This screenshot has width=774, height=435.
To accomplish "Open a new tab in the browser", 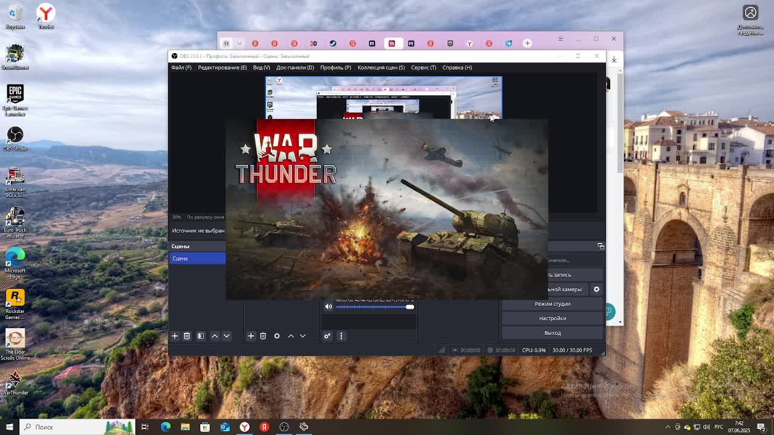I will click(527, 43).
